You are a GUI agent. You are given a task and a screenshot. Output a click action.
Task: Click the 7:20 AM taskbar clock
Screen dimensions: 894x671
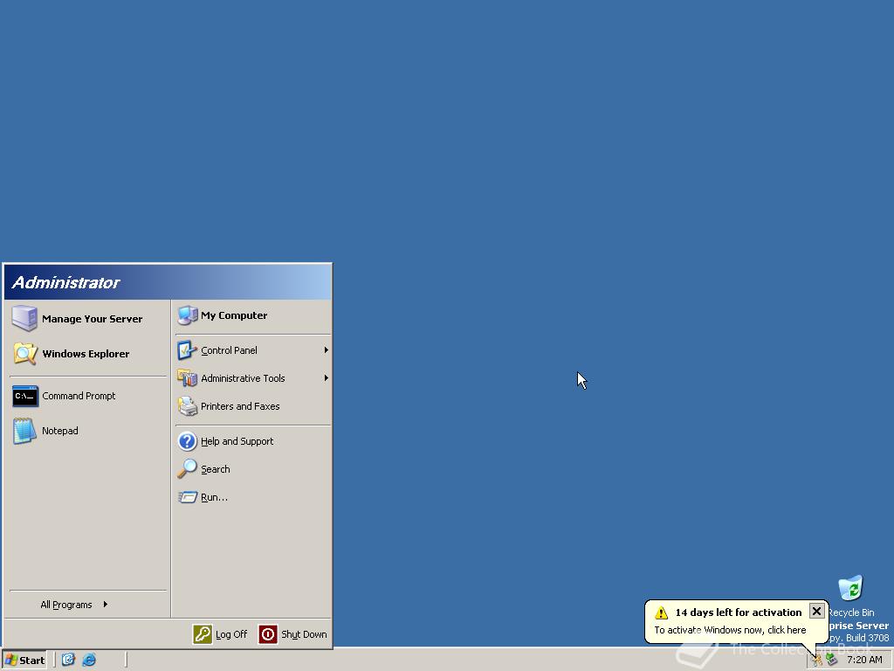point(864,661)
